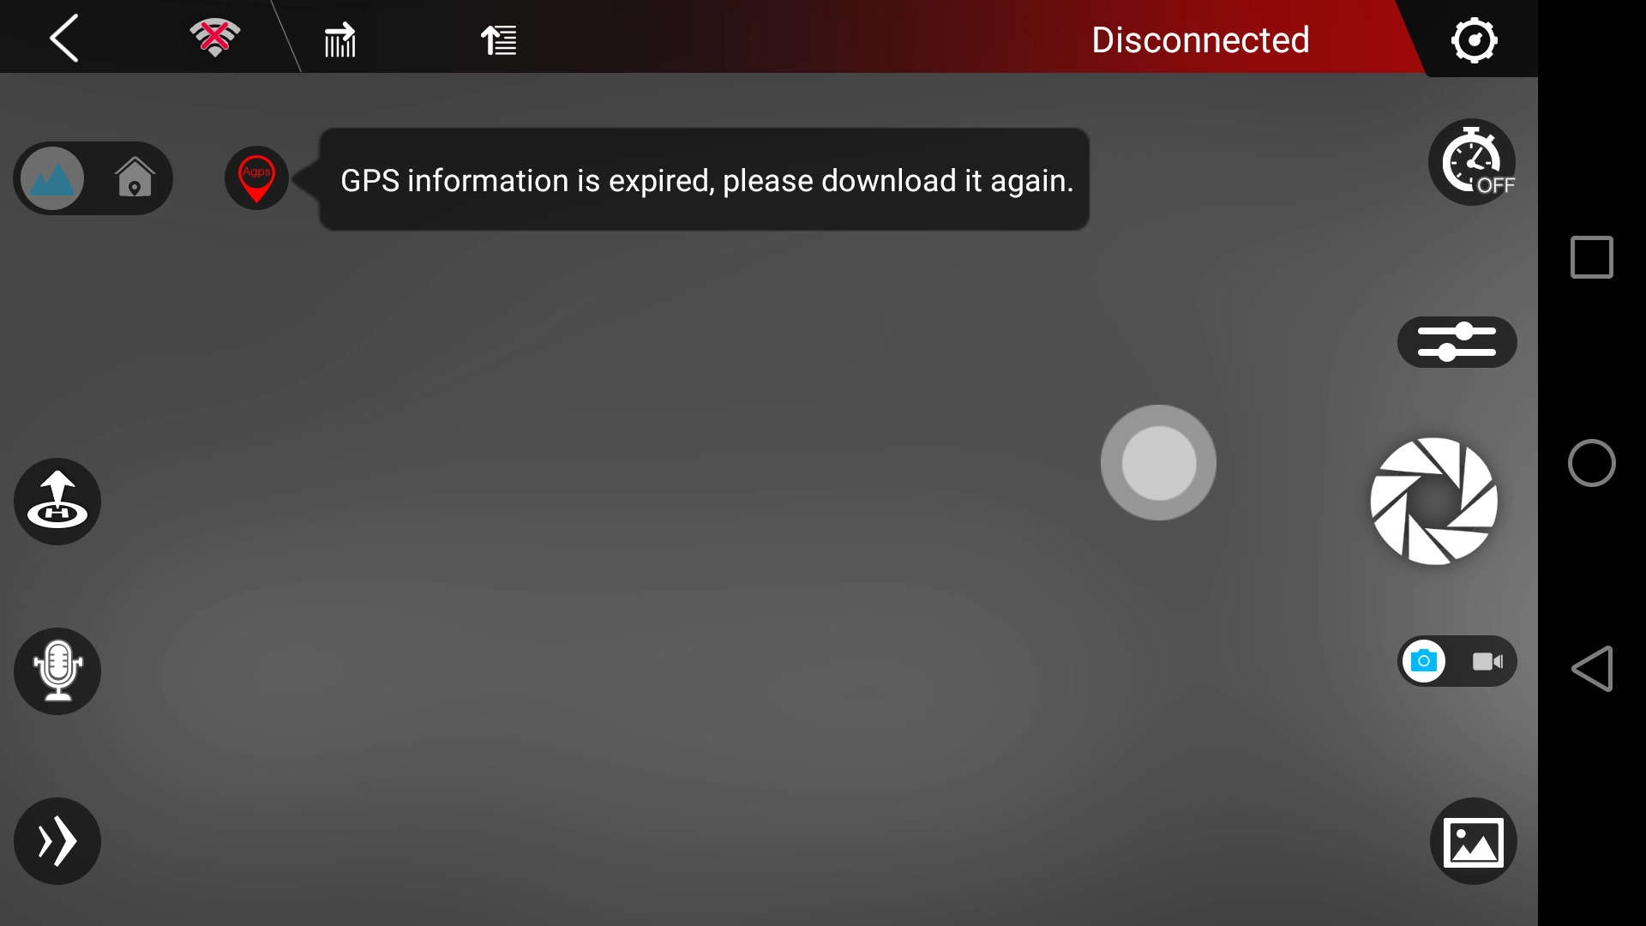Open the gear settings icon at top right
This screenshot has height=926, width=1646.
tap(1474, 39)
